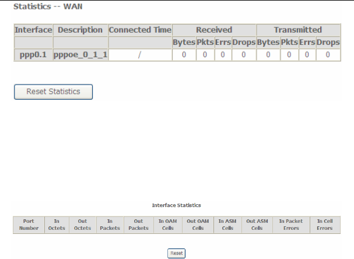Image resolution: width=354 pixels, height=259 pixels.
Task: Click the Out Packets column header
Action: tap(139, 225)
